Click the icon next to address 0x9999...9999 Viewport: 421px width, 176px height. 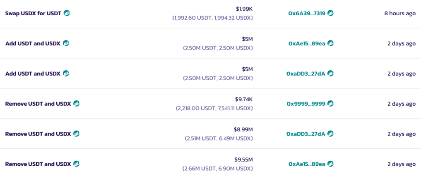[330, 103]
